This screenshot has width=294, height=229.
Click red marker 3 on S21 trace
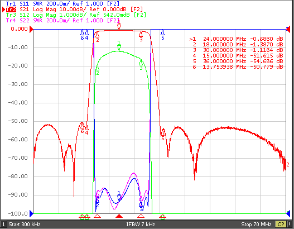coord(141,36)
